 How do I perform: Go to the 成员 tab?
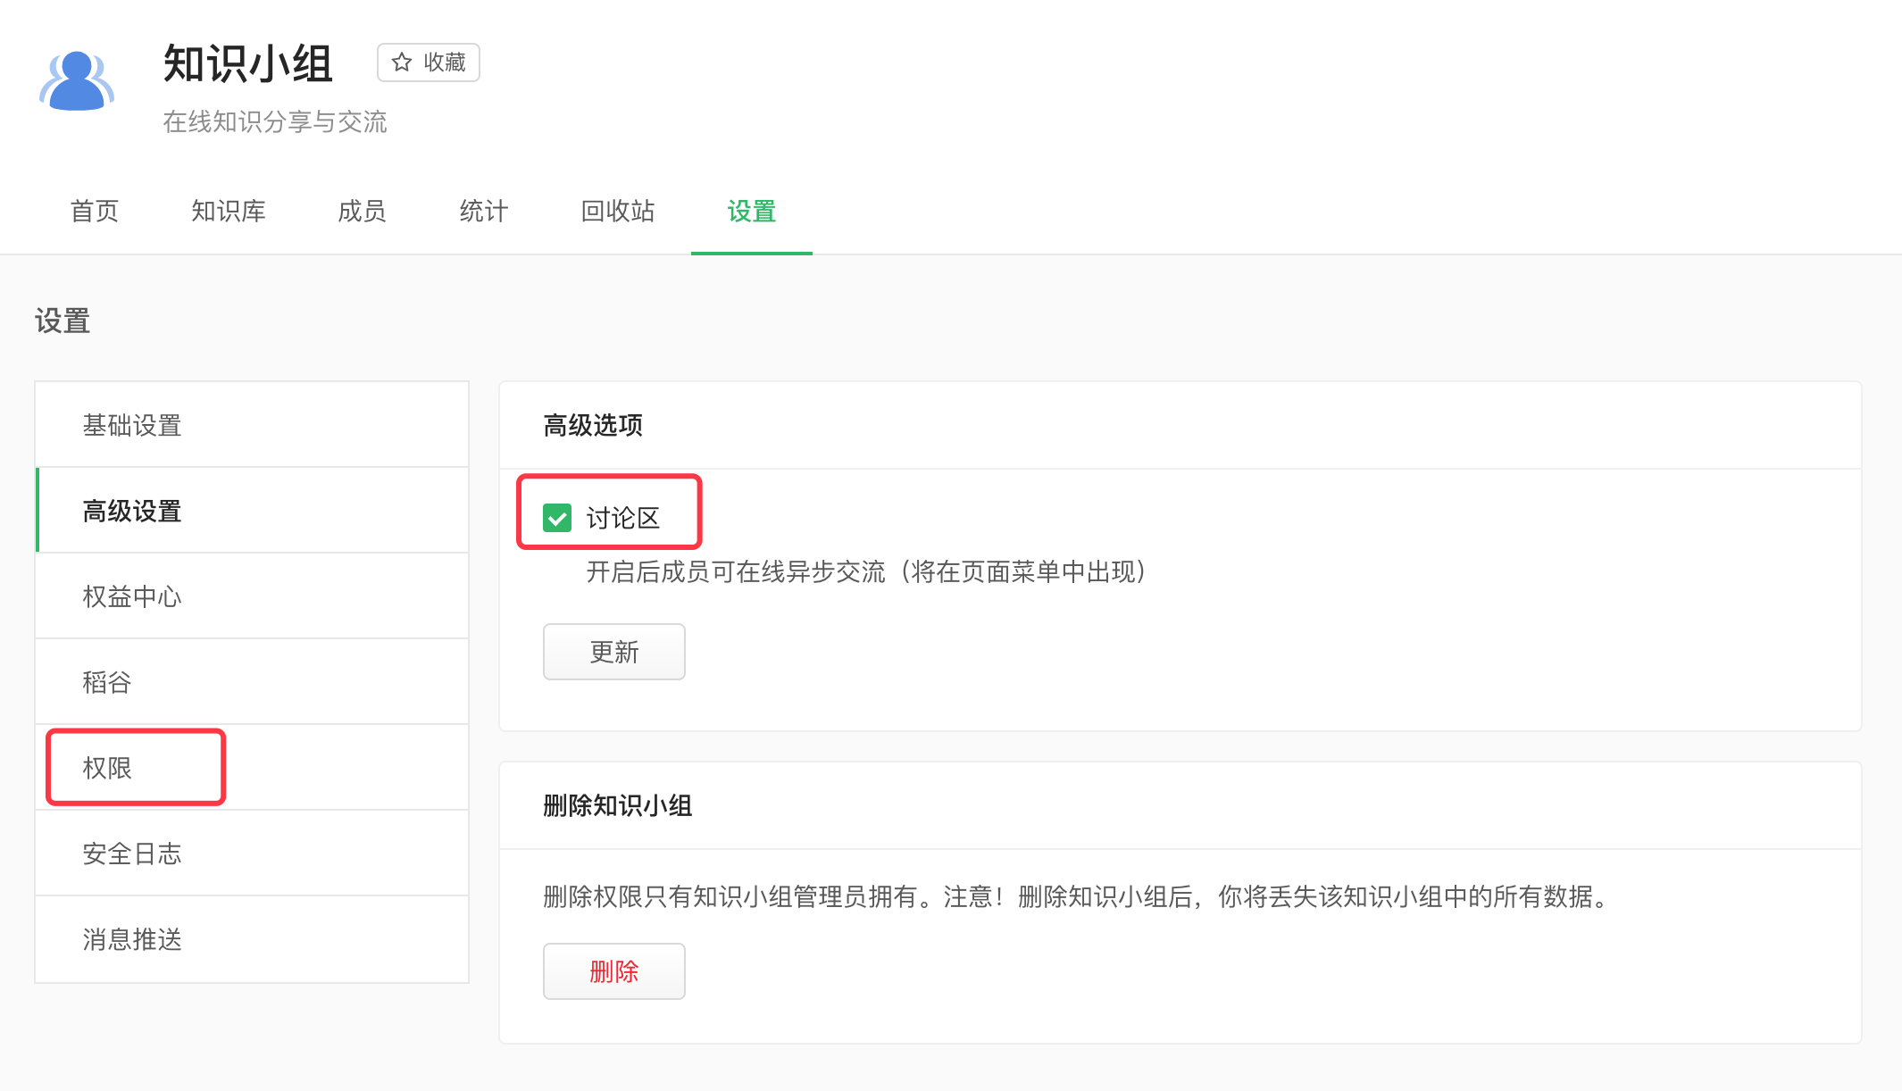tap(362, 212)
